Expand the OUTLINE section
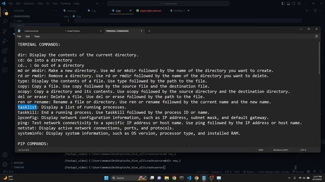 pyautogui.click(x=18, y=163)
